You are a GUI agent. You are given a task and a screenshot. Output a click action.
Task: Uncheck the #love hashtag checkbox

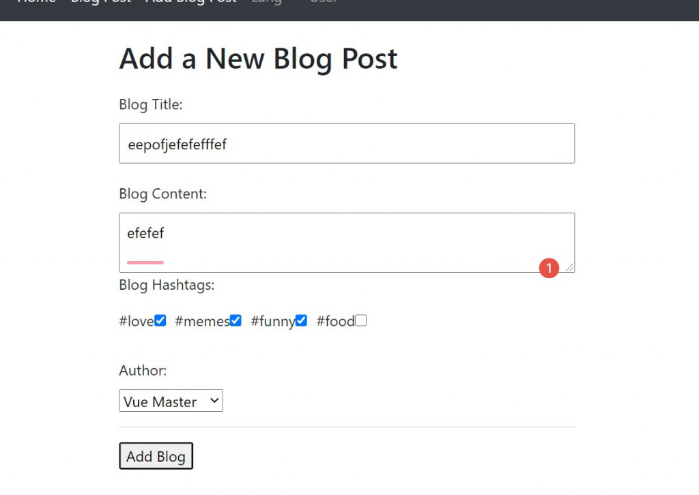click(160, 320)
